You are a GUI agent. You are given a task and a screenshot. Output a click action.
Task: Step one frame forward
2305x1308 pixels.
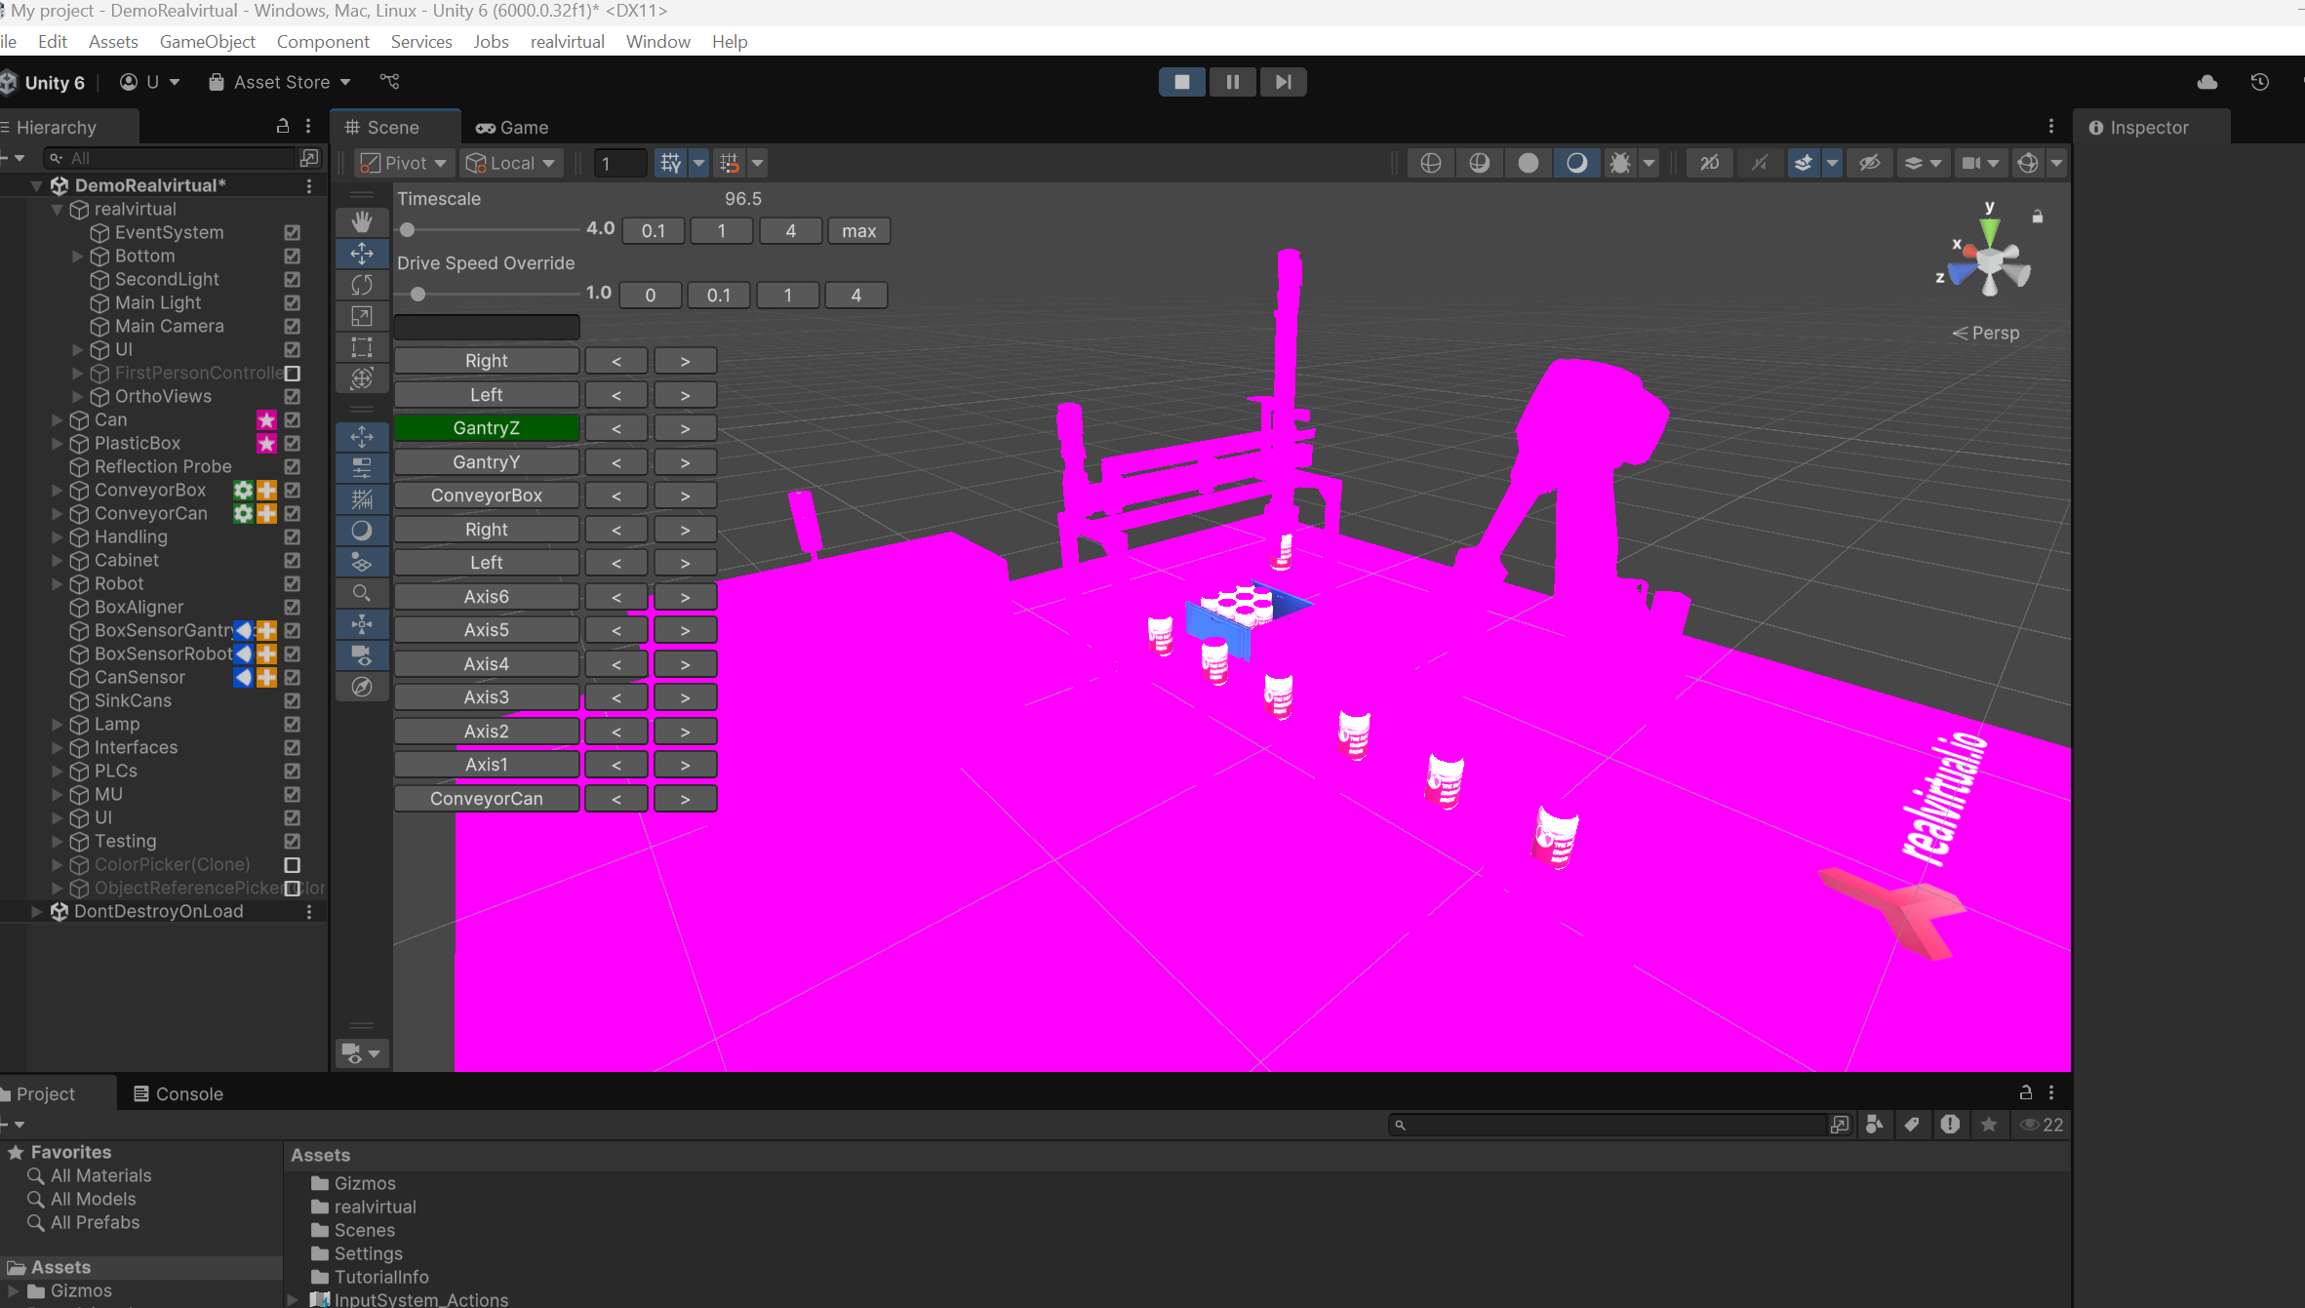(x=1283, y=82)
